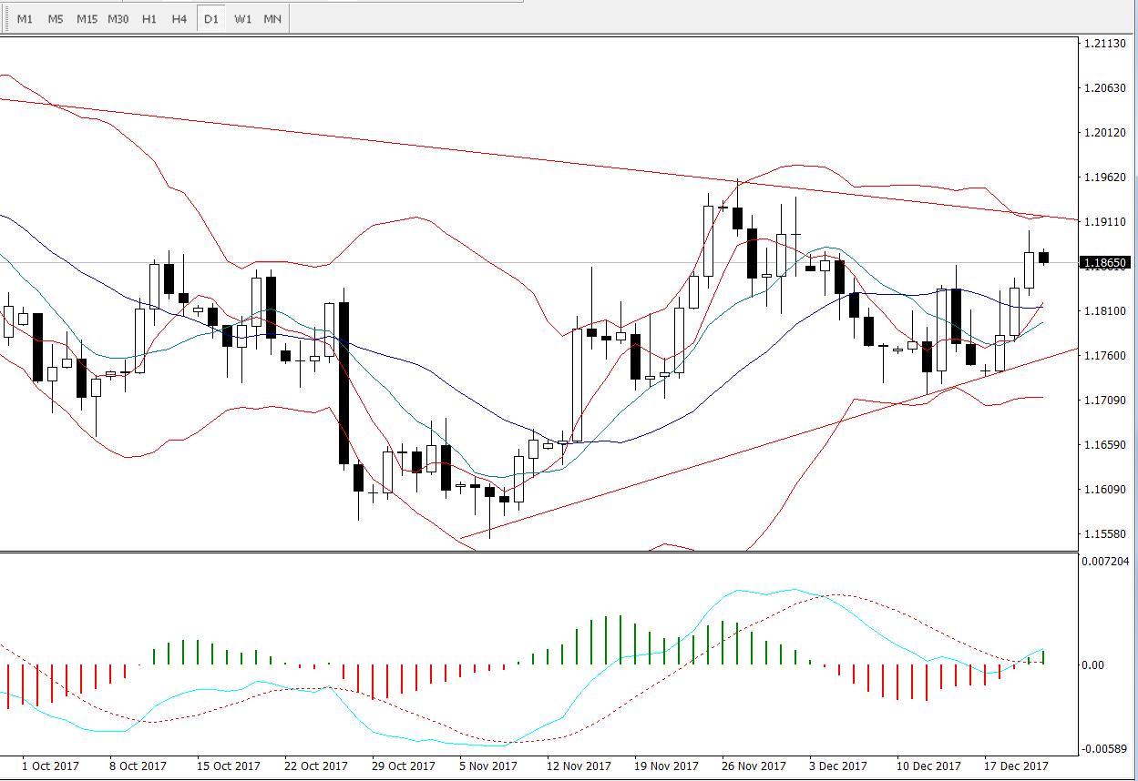Click the 1.16590 price scale label
Viewport: 1138px width, 781px height.
click(x=1105, y=445)
